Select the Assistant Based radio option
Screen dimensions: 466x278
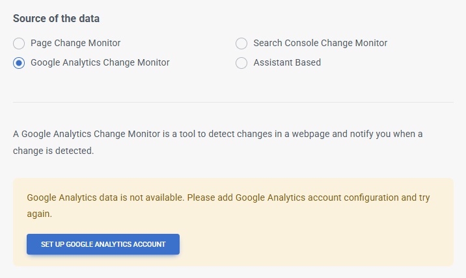click(241, 63)
